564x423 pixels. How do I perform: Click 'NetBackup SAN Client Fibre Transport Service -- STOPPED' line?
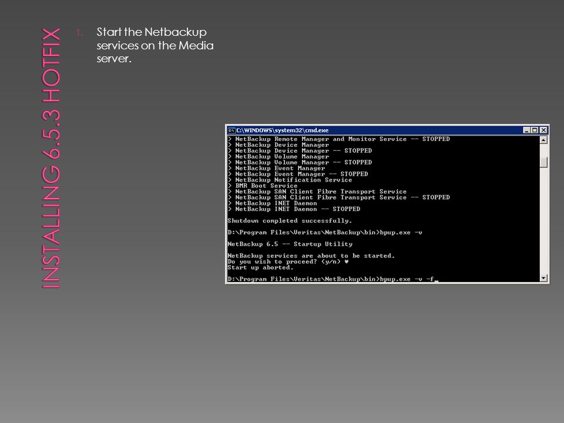click(339, 197)
